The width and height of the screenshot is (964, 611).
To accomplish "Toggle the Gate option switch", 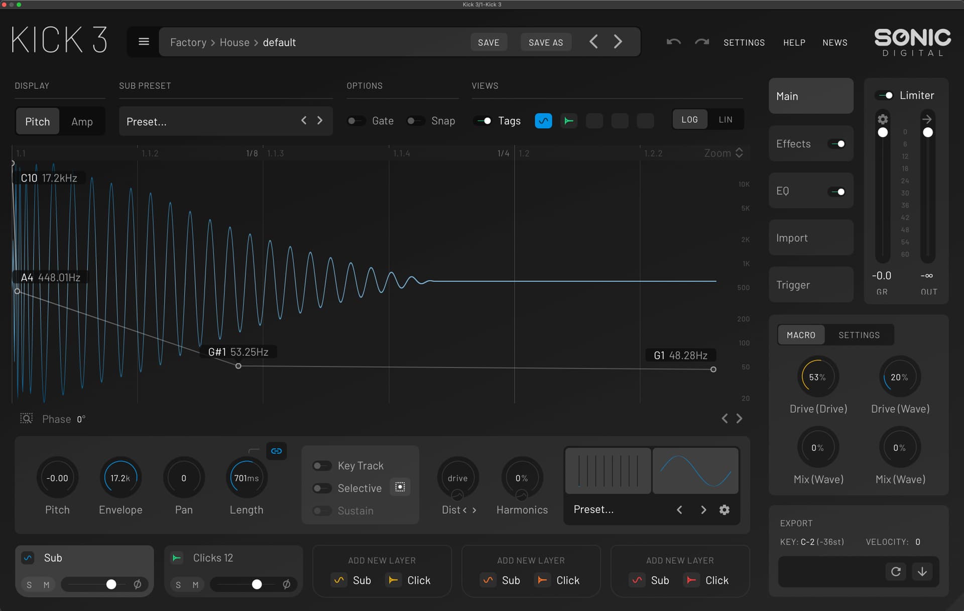I will pyautogui.click(x=355, y=121).
